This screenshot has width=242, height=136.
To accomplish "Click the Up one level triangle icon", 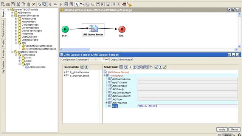I will pyautogui.click(x=55, y=4).
